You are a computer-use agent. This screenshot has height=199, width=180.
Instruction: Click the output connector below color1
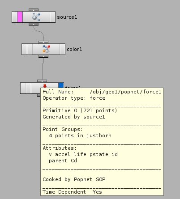(x=43, y=56)
